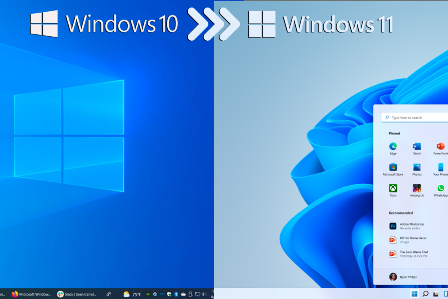Viewport: 448px width, 299px height.
Task: Open the Bluetooth icon in the system tray
Action: pyautogui.click(x=176, y=294)
